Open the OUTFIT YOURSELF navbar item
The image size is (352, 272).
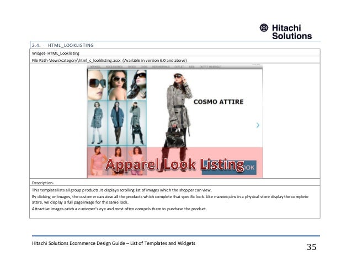(210, 67)
